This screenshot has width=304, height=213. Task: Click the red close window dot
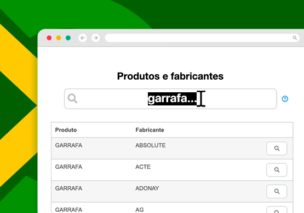click(x=49, y=38)
